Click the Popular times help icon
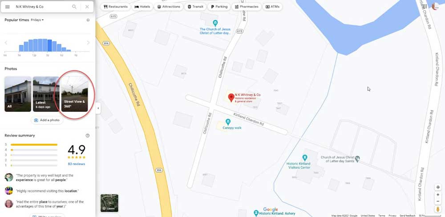Image resolution: width=445 pixels, height=217 pixels. pos(88,20)
